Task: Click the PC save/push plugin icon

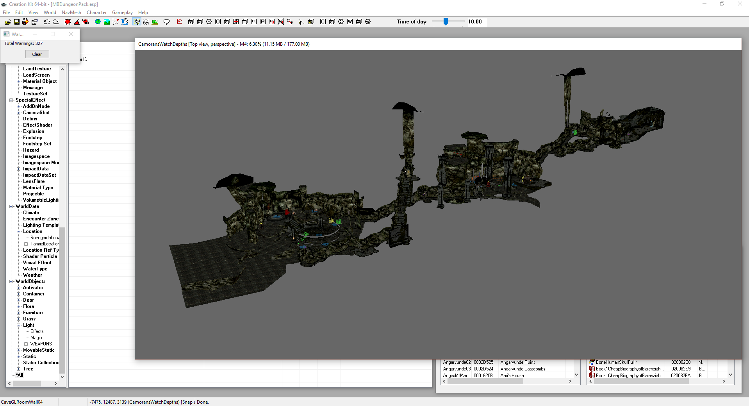Action: point(25,22)
